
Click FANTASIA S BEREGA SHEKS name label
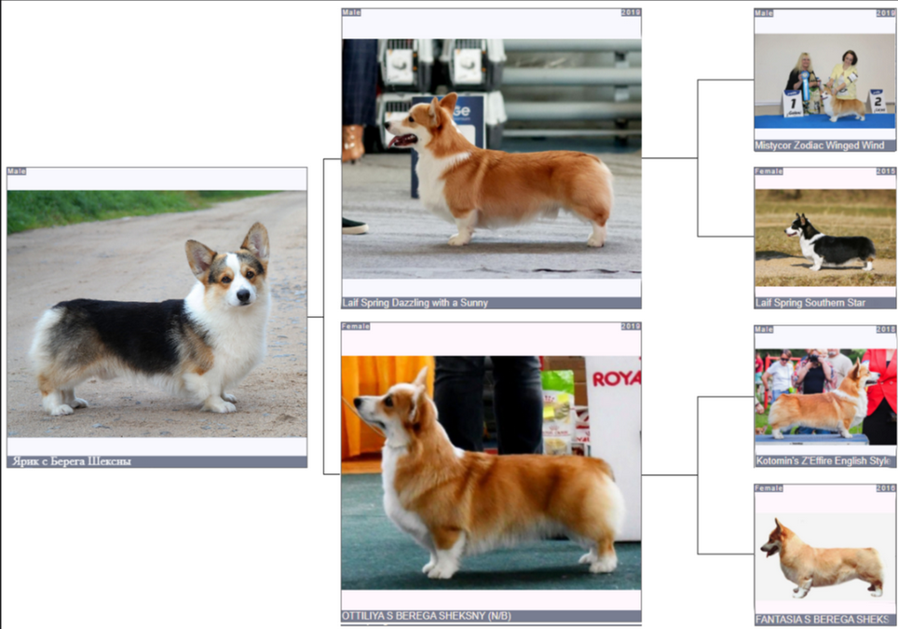tap(823, 620)
